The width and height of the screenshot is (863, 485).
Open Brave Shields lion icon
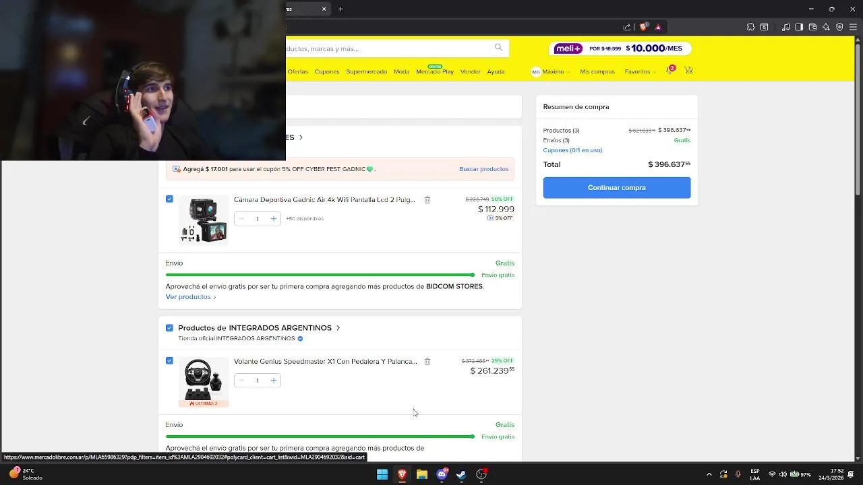pos(643,27)
